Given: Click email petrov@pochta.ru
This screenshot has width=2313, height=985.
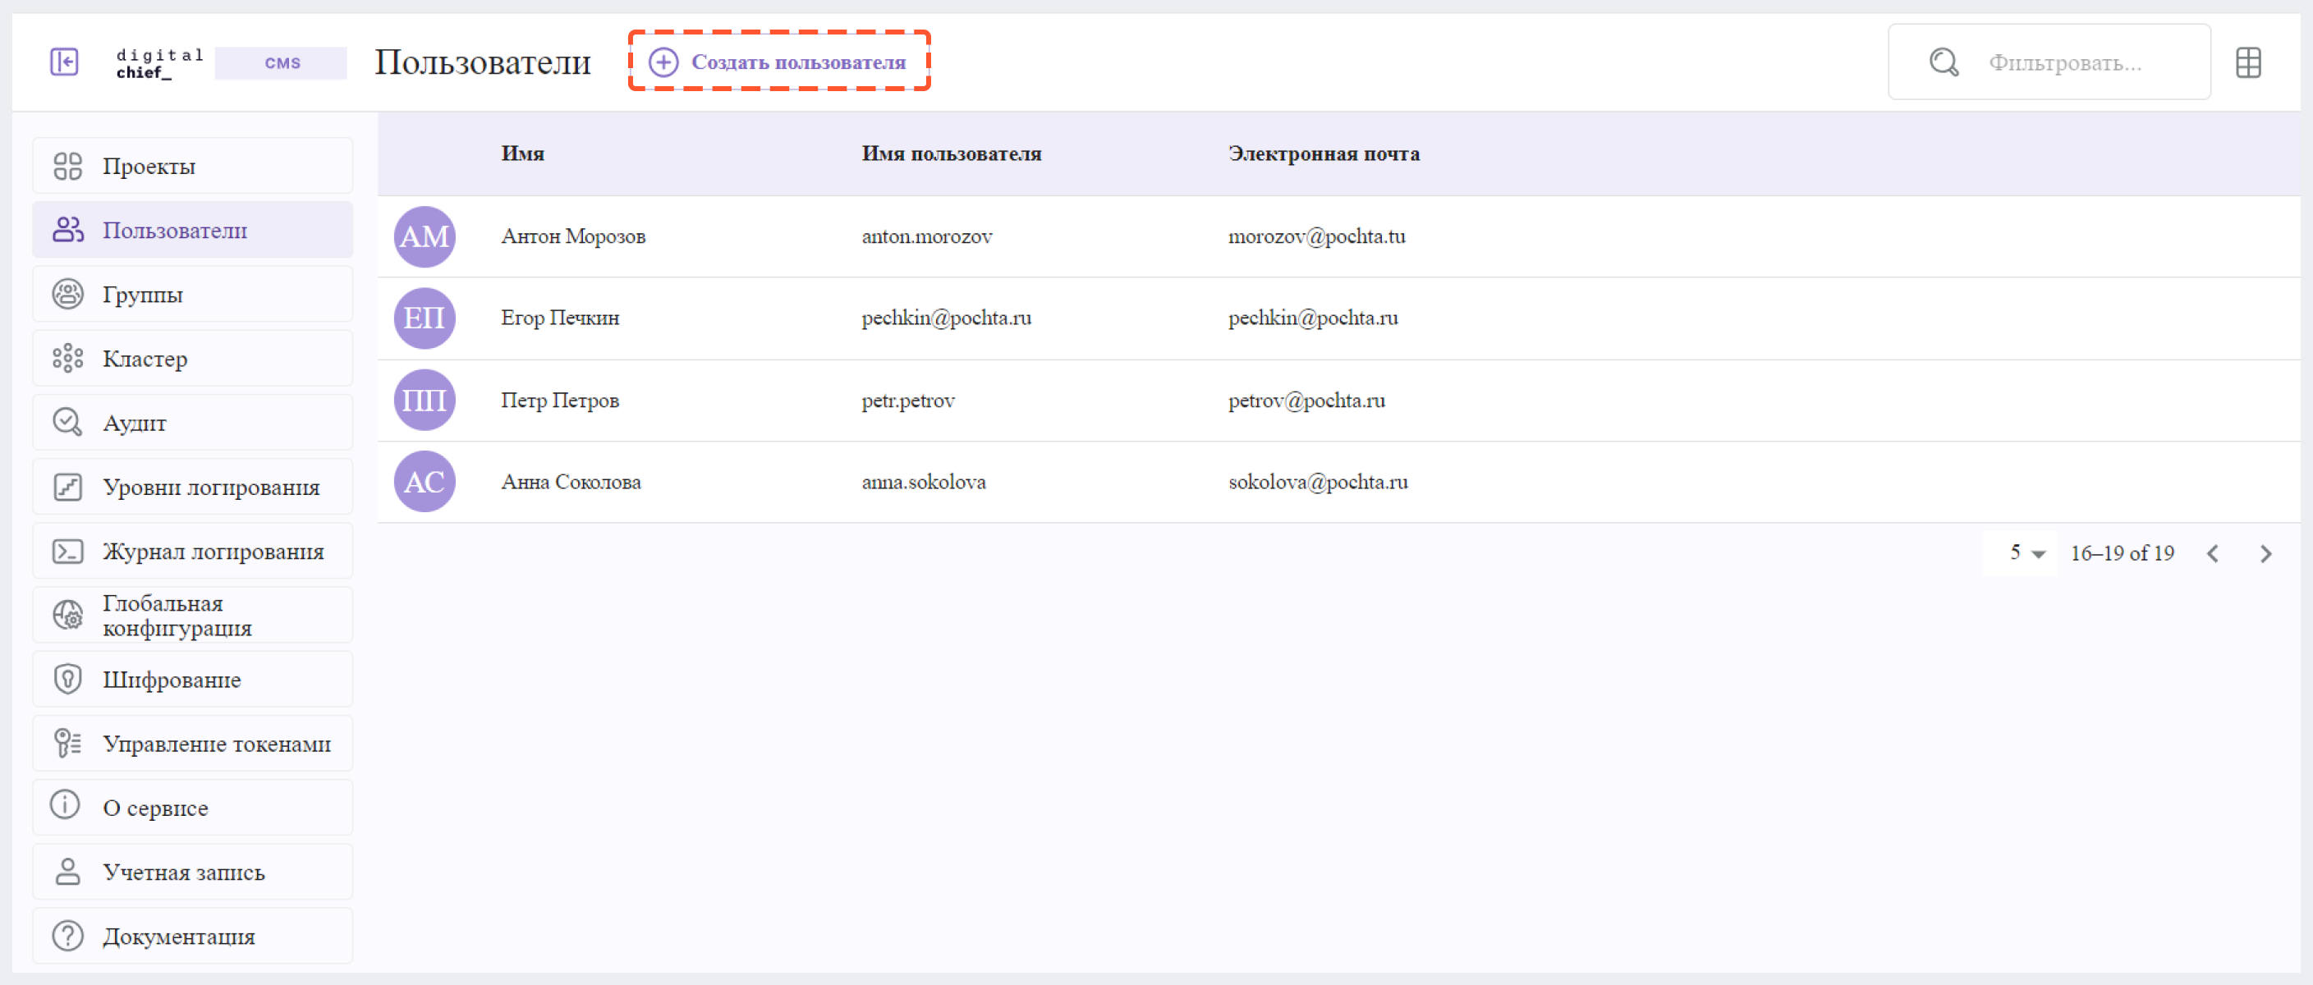Looking at the screenshot, I should point(1306,401).
